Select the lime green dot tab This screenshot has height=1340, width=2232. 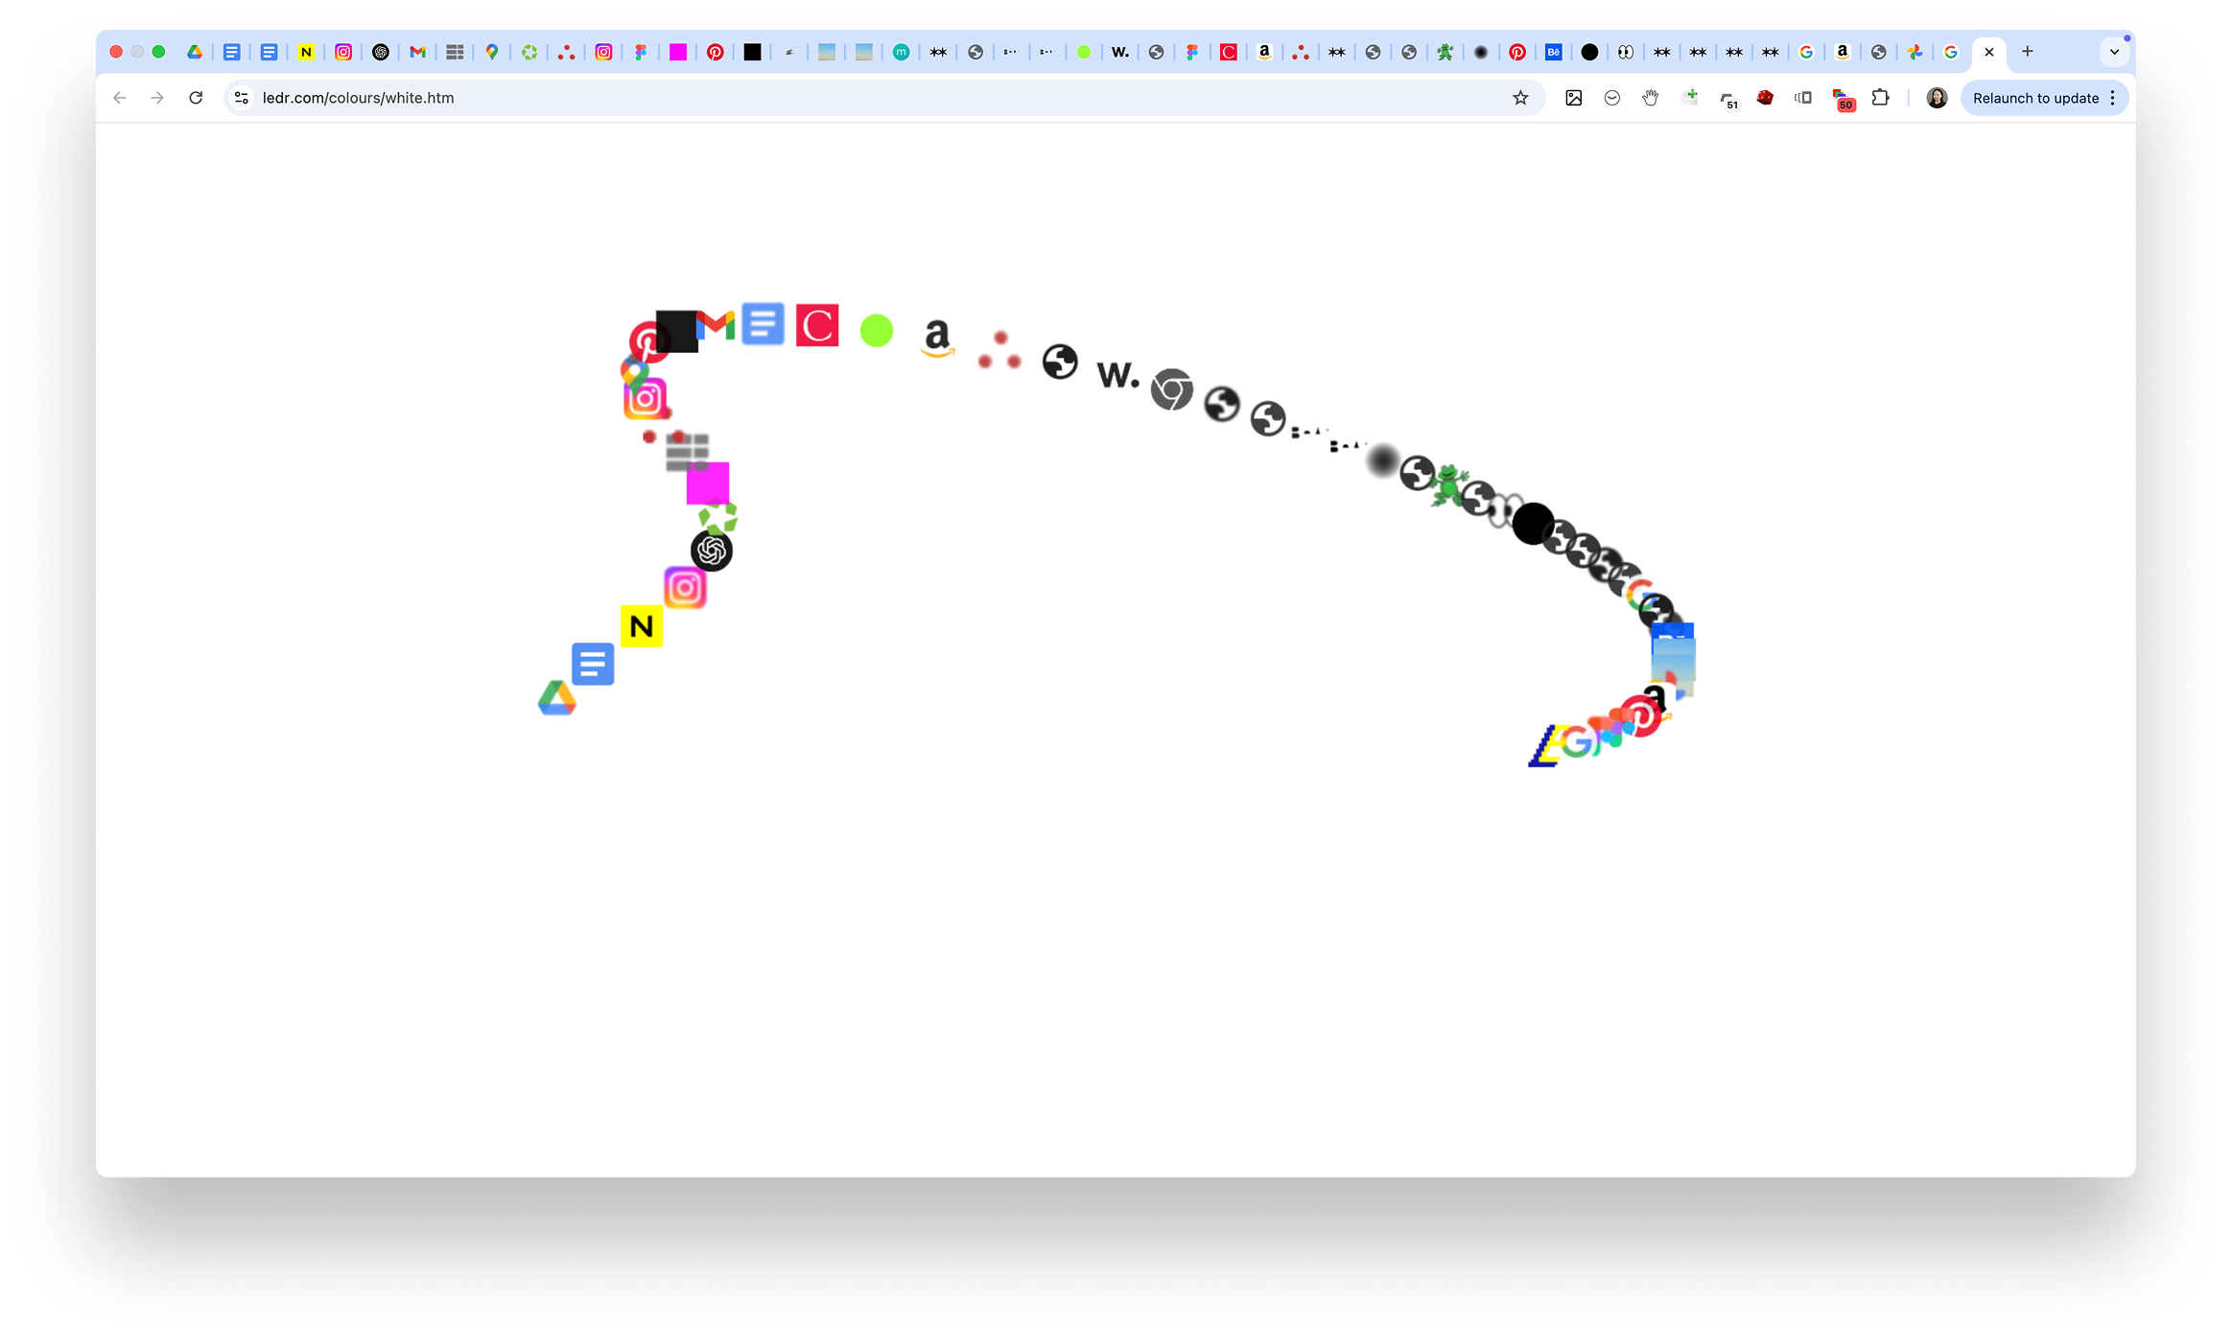tap(1084, 52)
